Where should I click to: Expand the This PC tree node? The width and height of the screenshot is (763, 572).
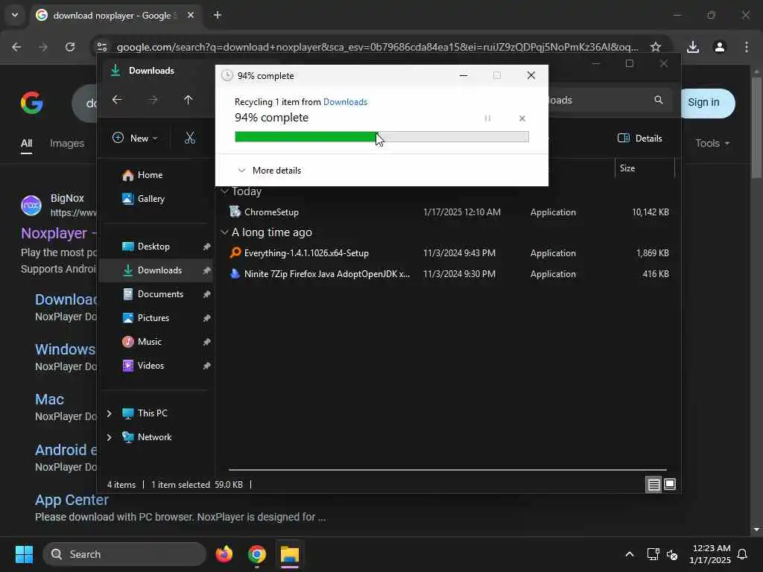pyautogui.click(x=109, y=413)
